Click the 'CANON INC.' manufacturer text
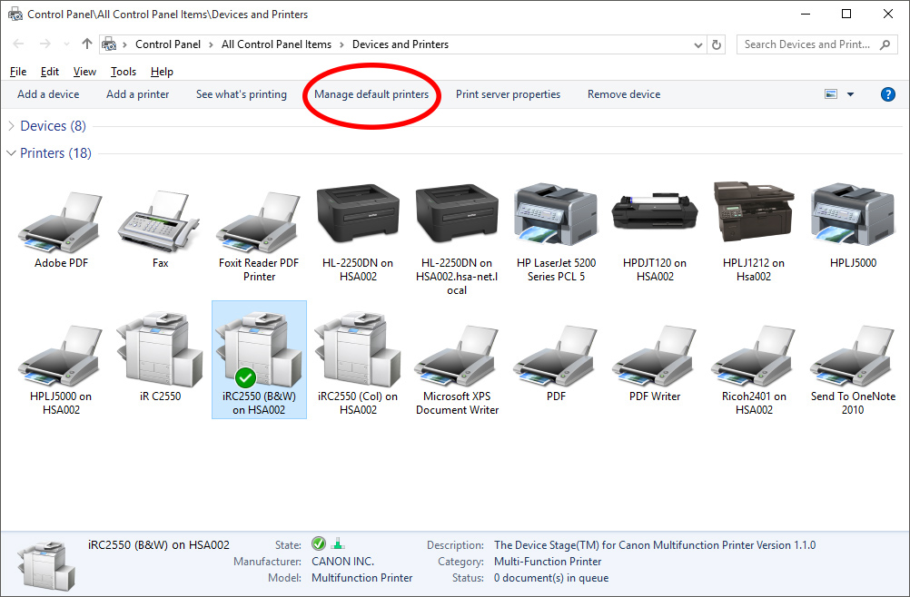Image resolution: width=910 pixels, height=597 pixels. tap(342, 562)
